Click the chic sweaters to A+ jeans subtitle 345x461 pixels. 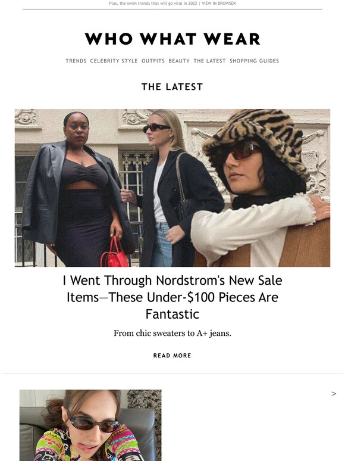(172, 334)
